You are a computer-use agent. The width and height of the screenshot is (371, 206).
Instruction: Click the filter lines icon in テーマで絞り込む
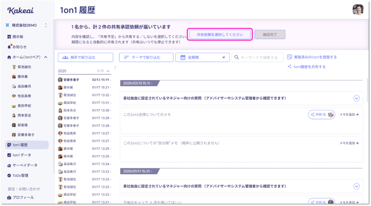tap(126, 58)
